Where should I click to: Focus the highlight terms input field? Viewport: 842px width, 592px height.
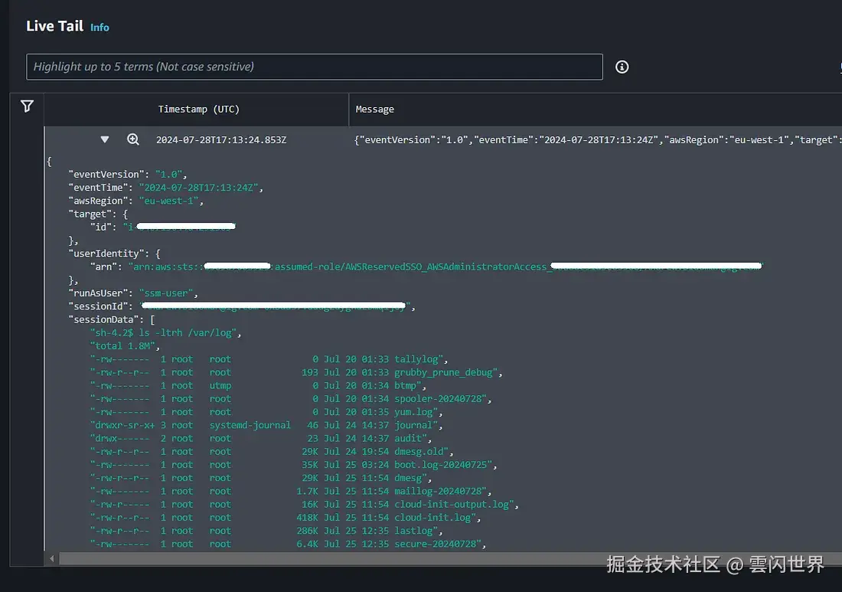click(314, 67)
